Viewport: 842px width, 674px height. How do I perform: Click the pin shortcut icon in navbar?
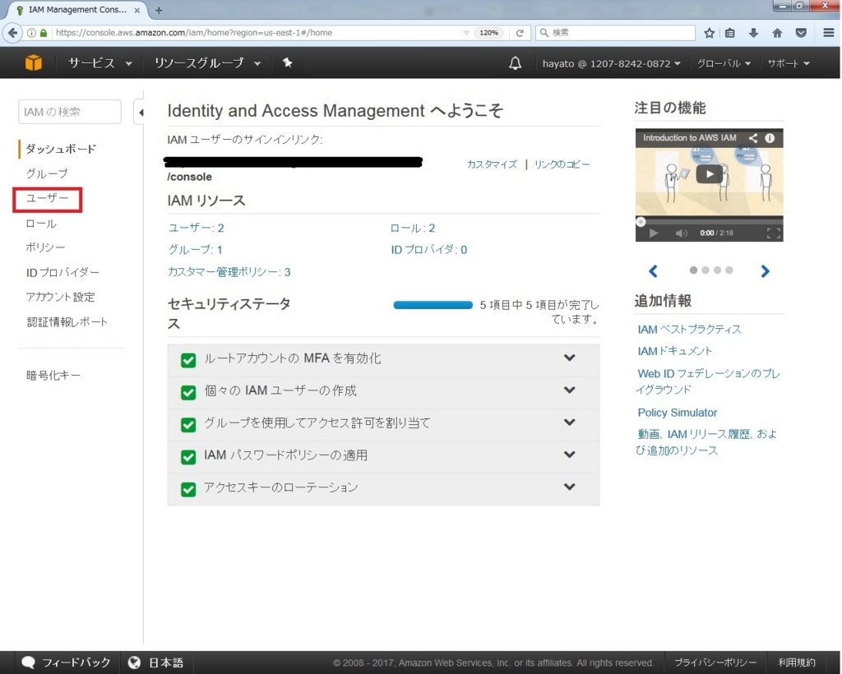pos(287,62)
